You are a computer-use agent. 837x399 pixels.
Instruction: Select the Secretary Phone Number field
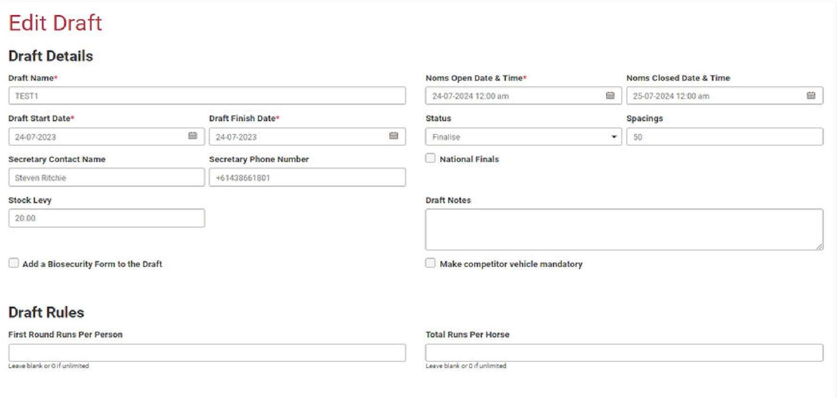tap(307, 177)
